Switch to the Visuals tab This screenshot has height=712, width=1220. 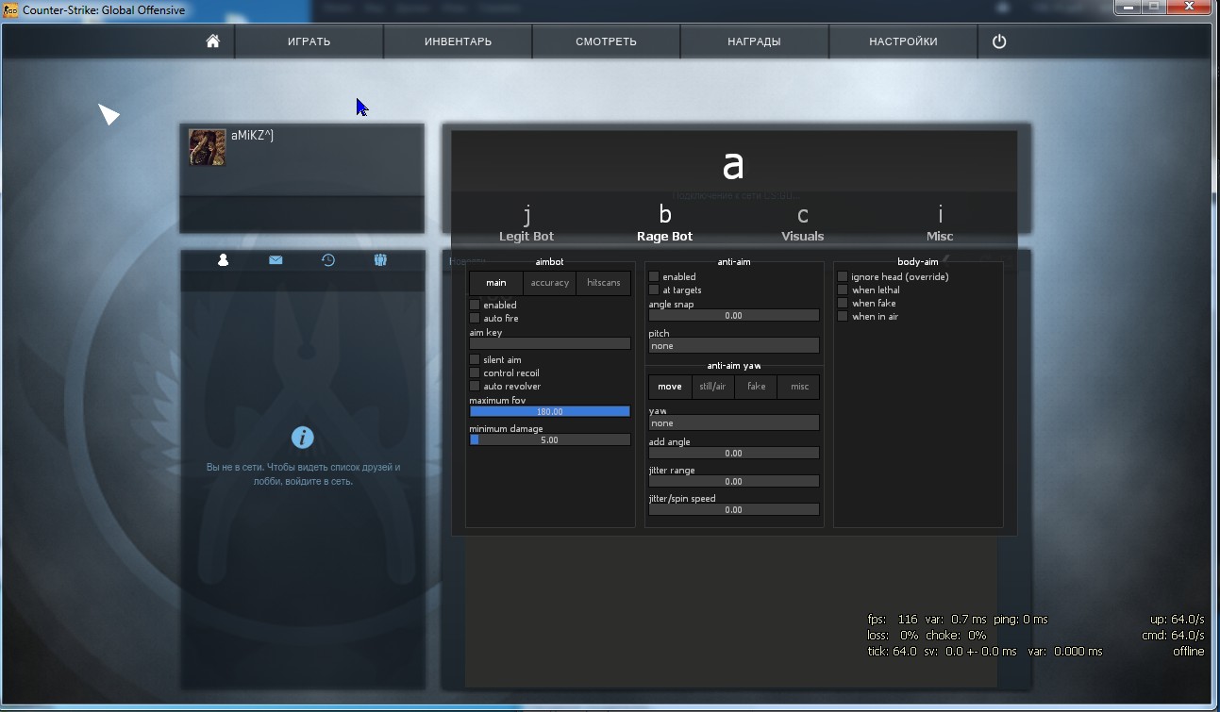coord(803,224)
